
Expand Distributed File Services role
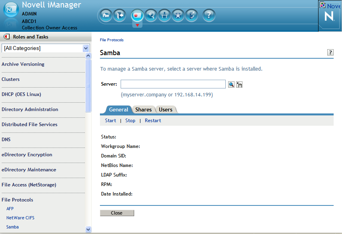(x=29, y=125)
